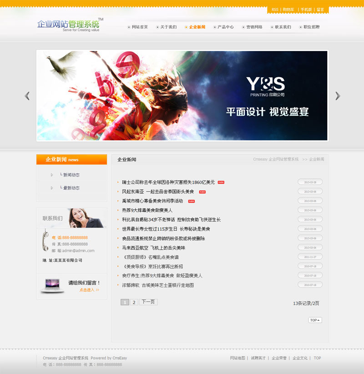Expand the 最新动态 sidebar category

tap(71, 188)
